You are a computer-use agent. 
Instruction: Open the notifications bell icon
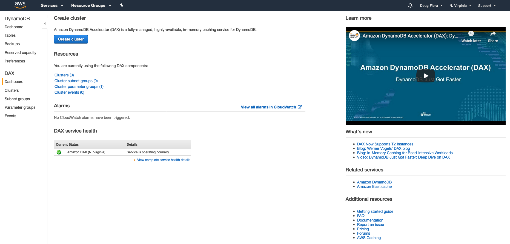tap(410, 5)
